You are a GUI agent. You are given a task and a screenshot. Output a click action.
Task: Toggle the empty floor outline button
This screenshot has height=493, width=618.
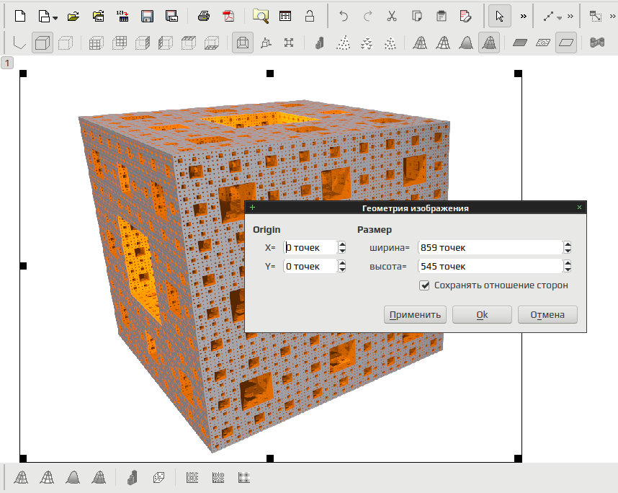566,43
